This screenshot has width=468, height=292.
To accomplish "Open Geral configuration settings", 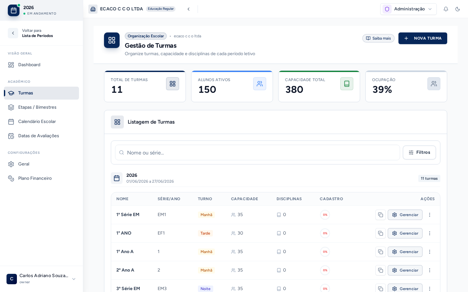I will (41, 164).
